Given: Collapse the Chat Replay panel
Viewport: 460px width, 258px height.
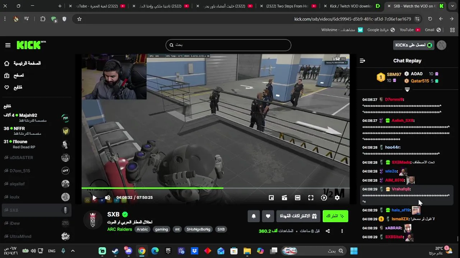Looking at the screenshot, I should pos(362,61).
